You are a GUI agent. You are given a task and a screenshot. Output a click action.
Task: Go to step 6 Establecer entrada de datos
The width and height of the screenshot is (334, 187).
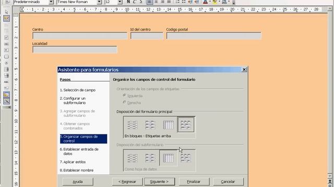[x=79, y=151]
